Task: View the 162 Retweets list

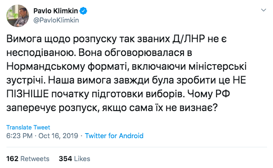Action: pyautogui.click(x=28, y=159)
